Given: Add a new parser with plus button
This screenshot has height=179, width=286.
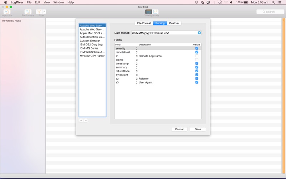Looking at the screenshot, I should tap(81, 120).
